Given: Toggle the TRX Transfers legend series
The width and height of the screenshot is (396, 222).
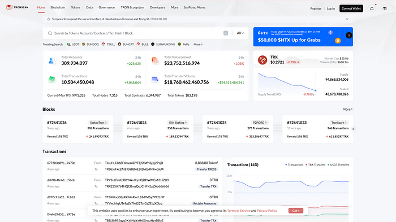Looking at the screenshot, I should (x=316, y=165).
